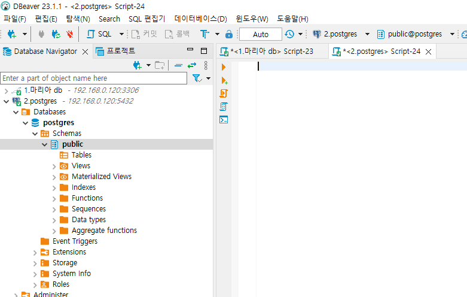Viewport: 467px width, 297px height.
Task: Click the New Database Connection plug icon in main toolbar
Action: click(x=12, y=34)
